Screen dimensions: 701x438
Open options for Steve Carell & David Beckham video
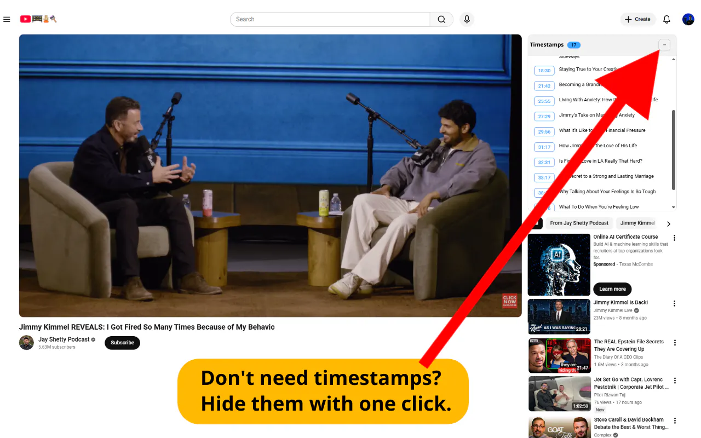point(675,421)
